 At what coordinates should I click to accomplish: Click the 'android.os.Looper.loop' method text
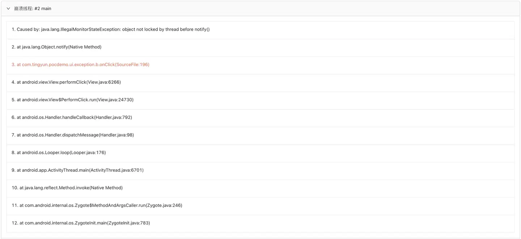(x=45, y=153)
